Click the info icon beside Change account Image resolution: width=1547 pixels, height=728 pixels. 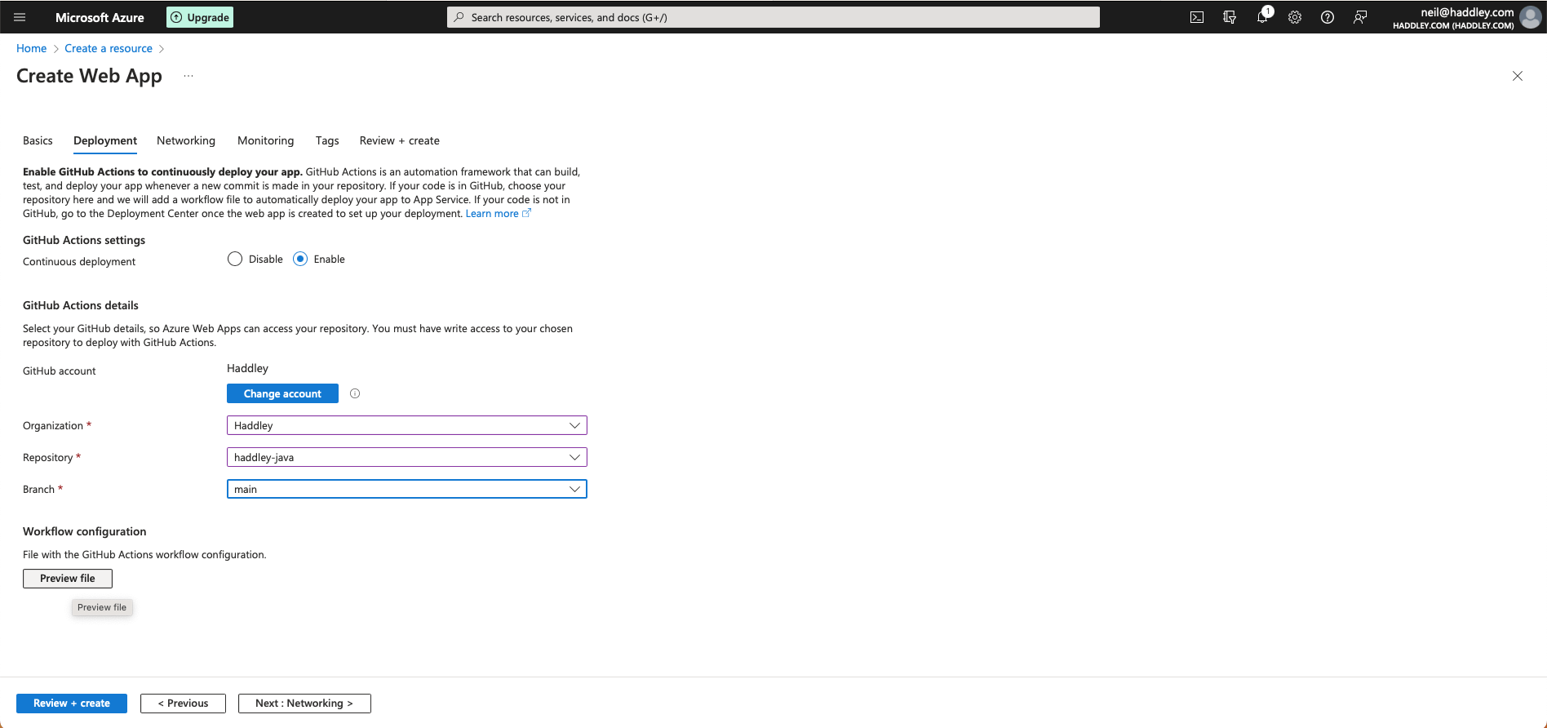[355, 393]
